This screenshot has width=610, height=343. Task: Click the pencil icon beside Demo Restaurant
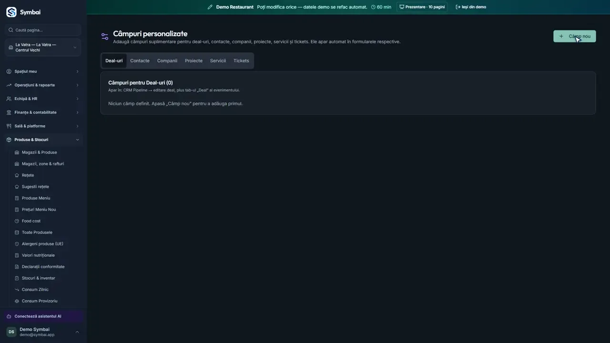(210, 7)
